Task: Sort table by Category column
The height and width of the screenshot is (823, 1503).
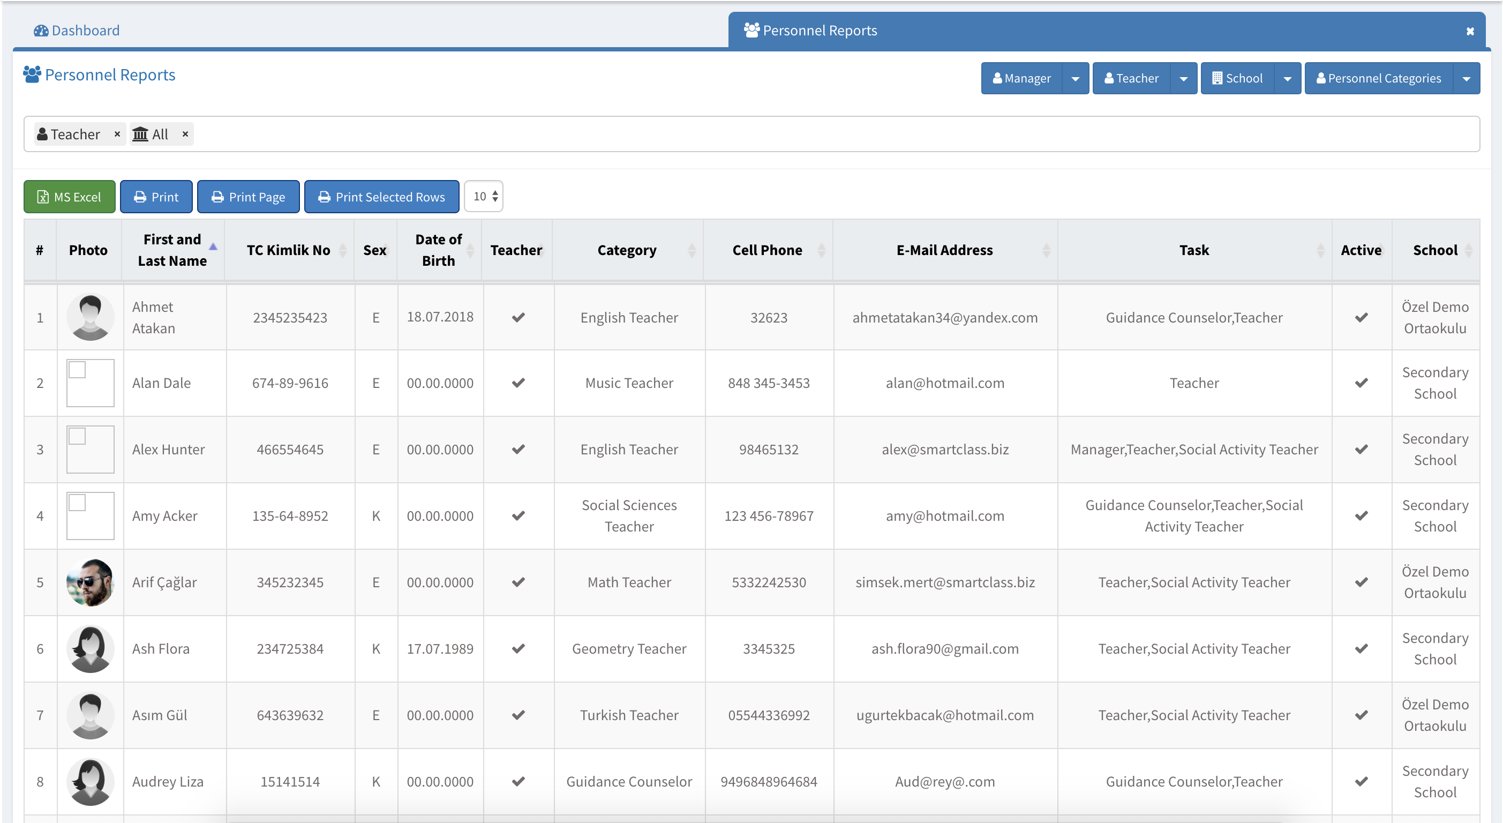Action: 627,250
